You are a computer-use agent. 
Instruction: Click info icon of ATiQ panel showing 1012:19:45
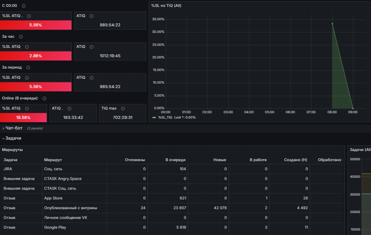pos(92,47)
